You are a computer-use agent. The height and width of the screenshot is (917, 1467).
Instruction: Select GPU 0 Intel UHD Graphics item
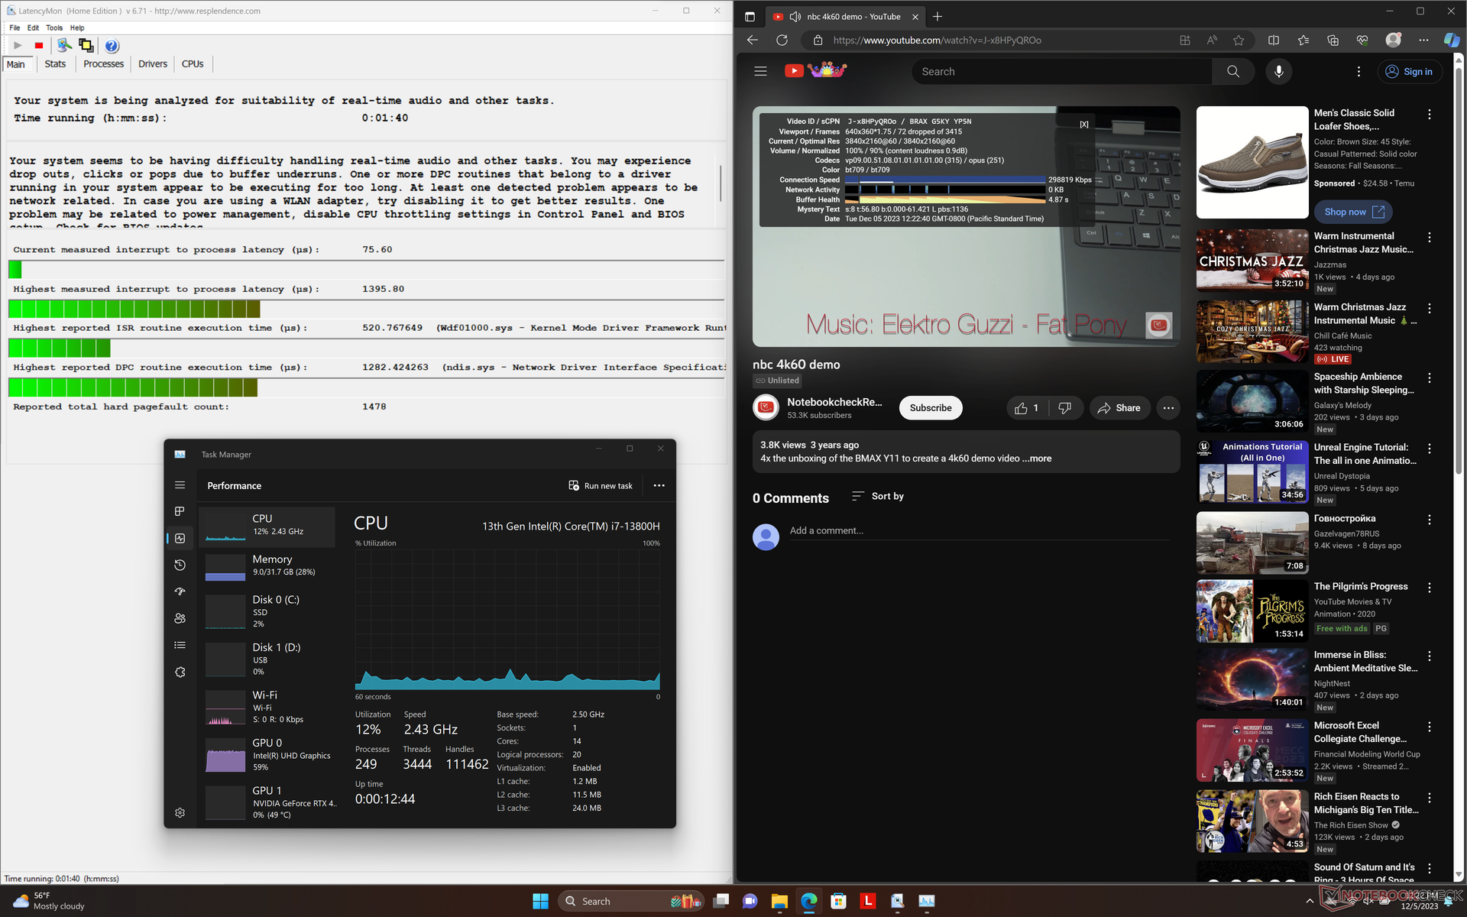pos(267,754)
